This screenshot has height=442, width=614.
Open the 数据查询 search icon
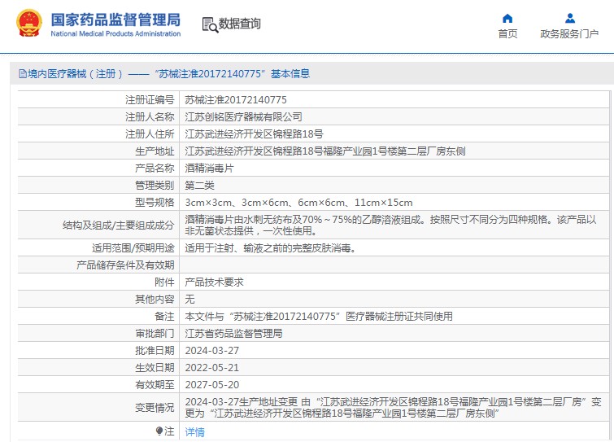(x=210, y=24)
